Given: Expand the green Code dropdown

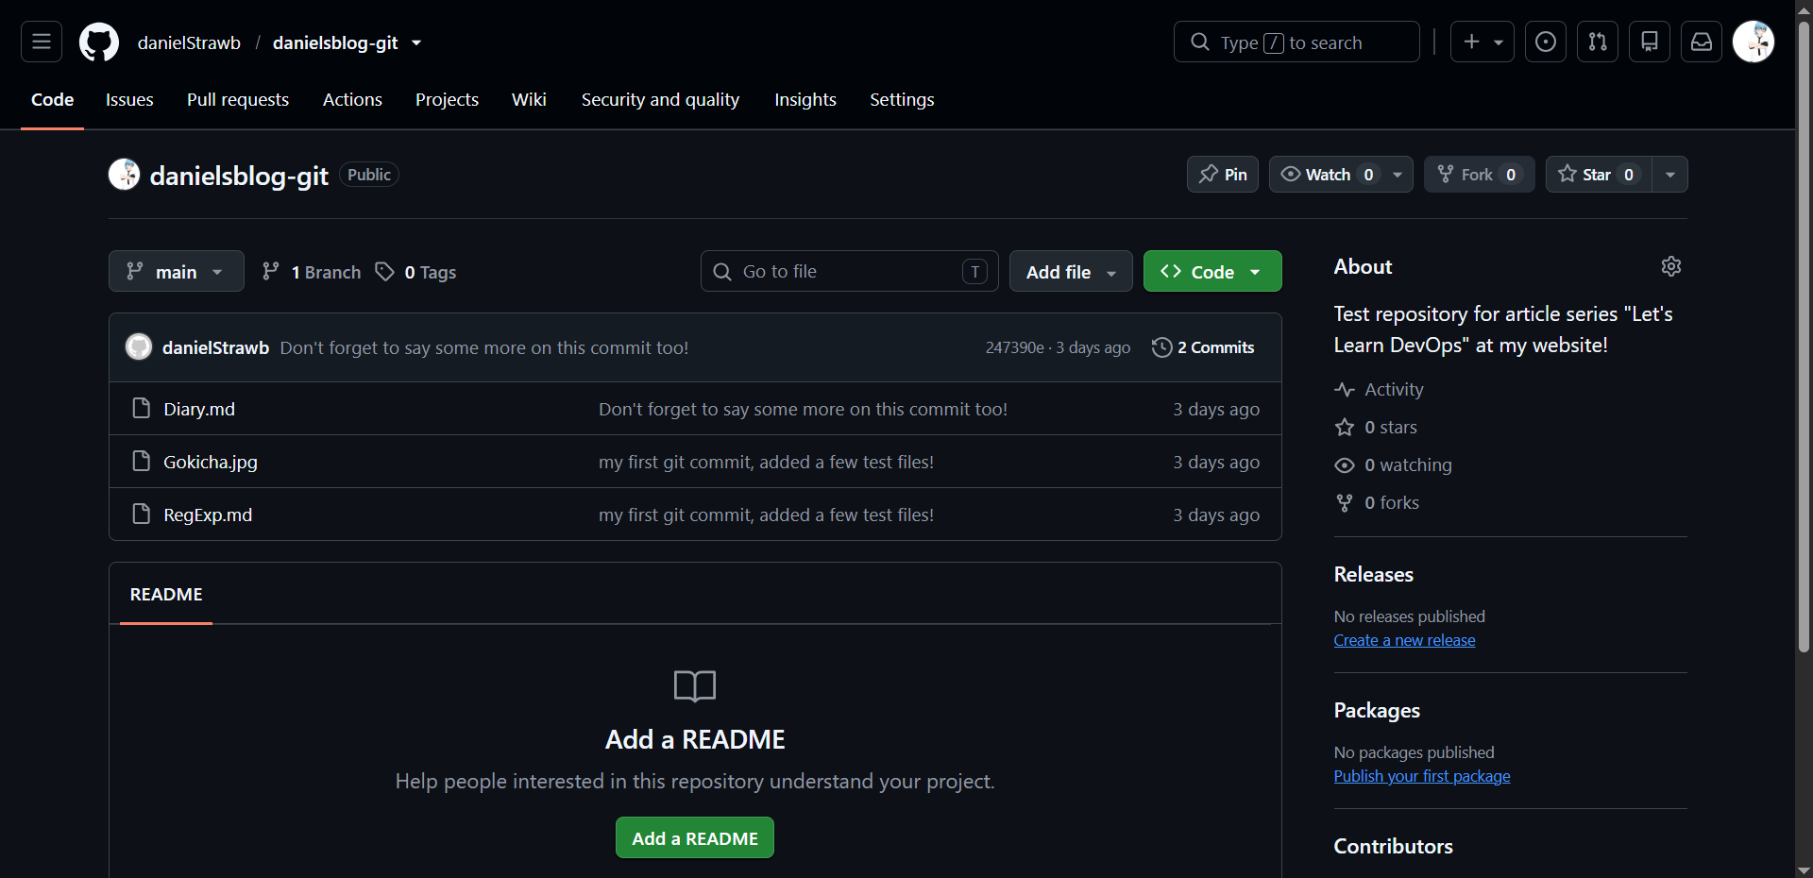Looking at the screenshot, I should point(1212,272).
